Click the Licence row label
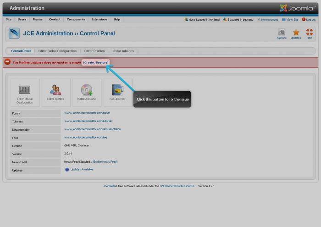The height and width of the screenshot is (227, 321). tap(17, 146)
